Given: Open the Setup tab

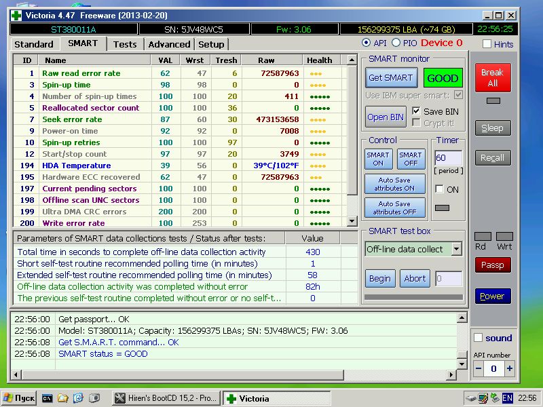Looking at the screenshot, I should 211,44.
